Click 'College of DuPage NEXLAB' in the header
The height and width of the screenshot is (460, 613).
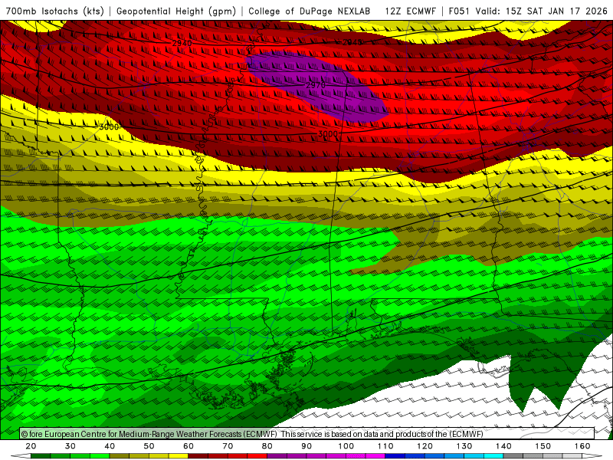pos(310,11)
